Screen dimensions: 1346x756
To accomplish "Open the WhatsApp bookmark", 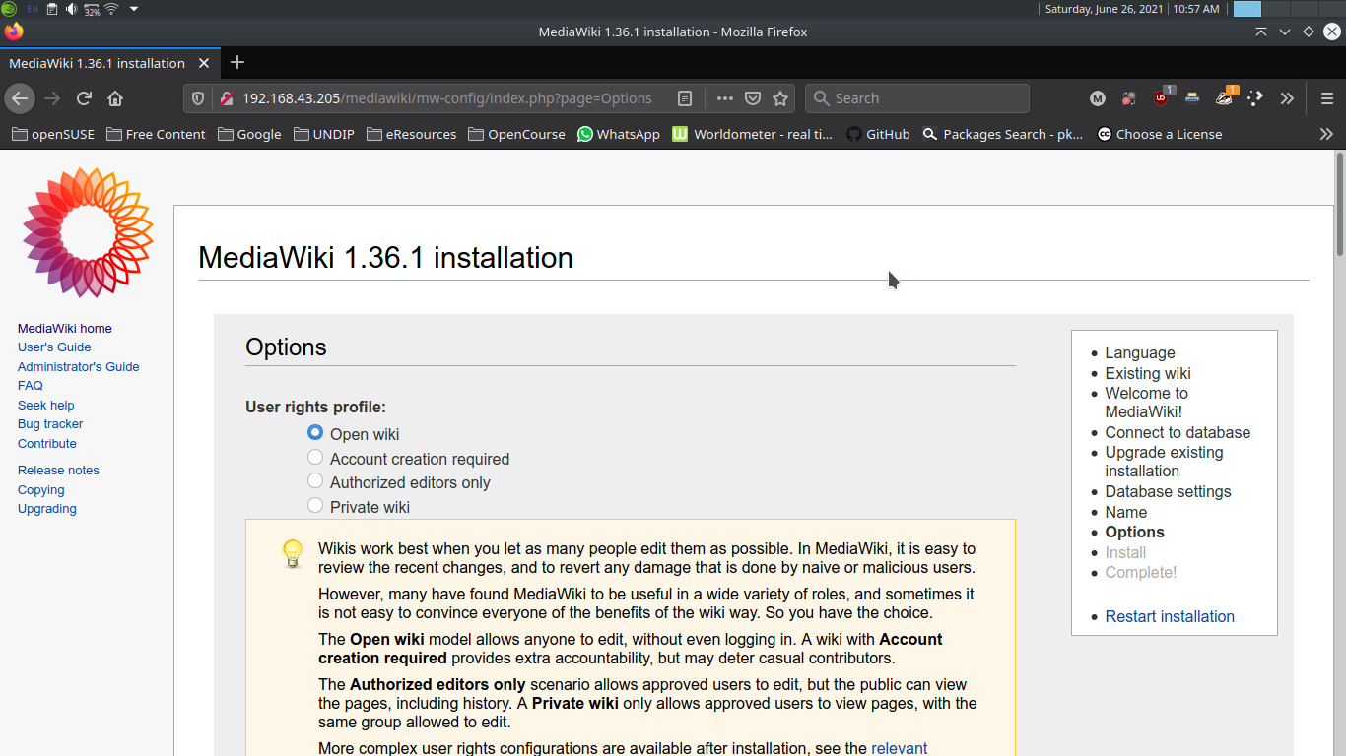I will point(619,134).
